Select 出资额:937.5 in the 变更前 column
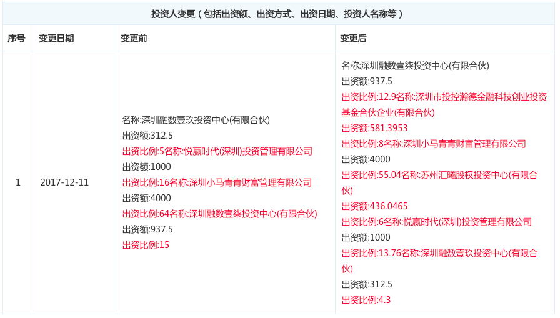560x318 pixels. pyautogui.click(x=147, y=229)
